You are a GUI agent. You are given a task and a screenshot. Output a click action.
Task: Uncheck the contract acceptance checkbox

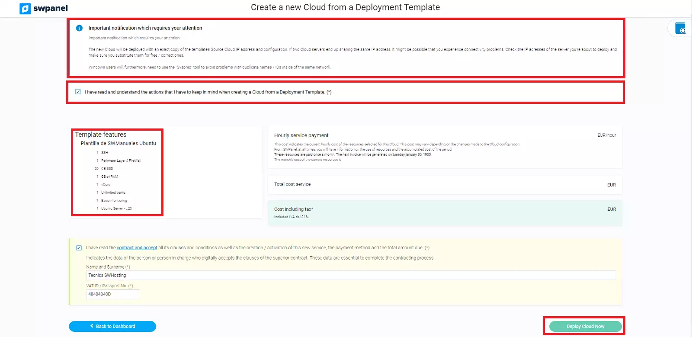(x=79, y=248)
